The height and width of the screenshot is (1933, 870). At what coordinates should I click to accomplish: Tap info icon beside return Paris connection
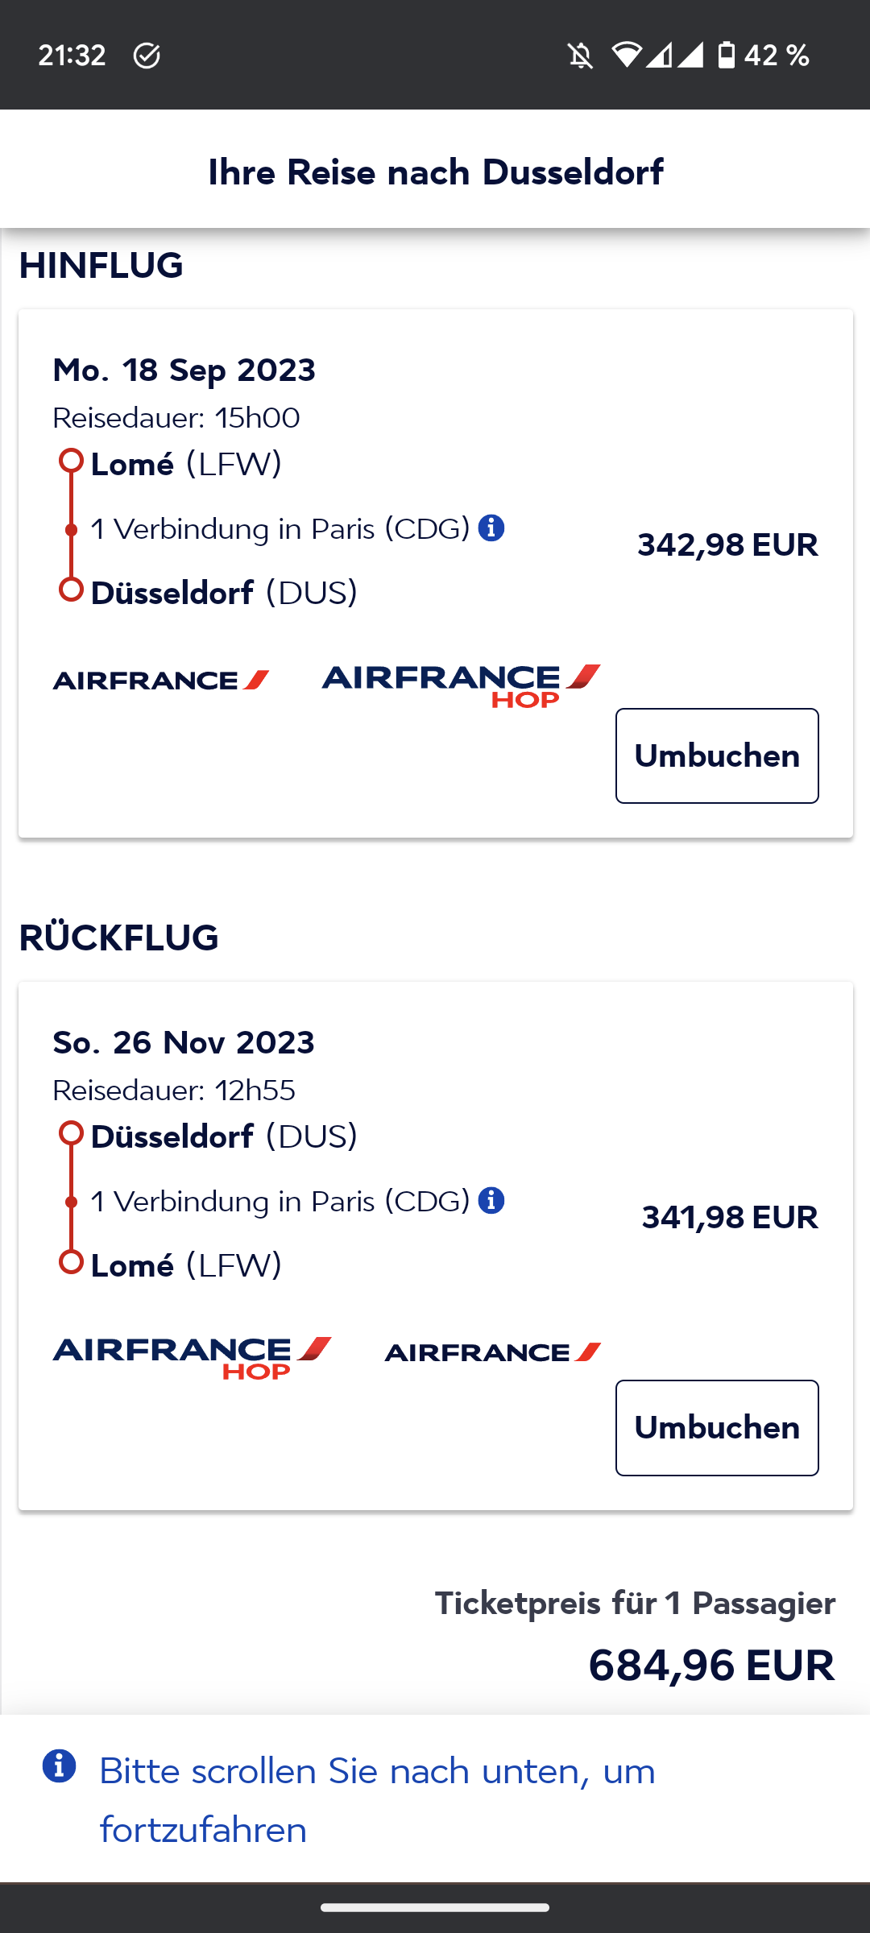[x=491, y=1200]
